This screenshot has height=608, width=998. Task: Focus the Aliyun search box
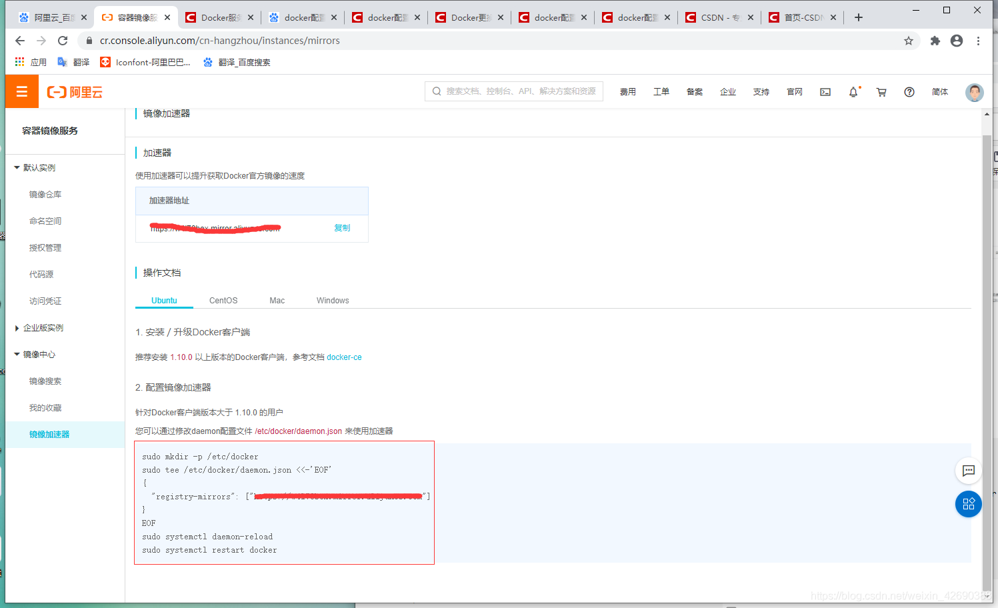[x=514, y=91]
